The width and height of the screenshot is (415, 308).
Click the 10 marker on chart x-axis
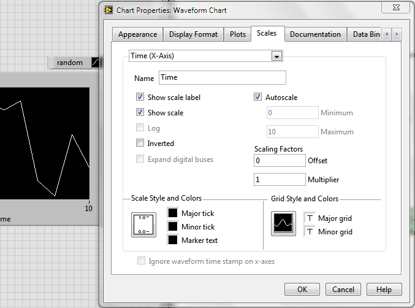[88, 209]
